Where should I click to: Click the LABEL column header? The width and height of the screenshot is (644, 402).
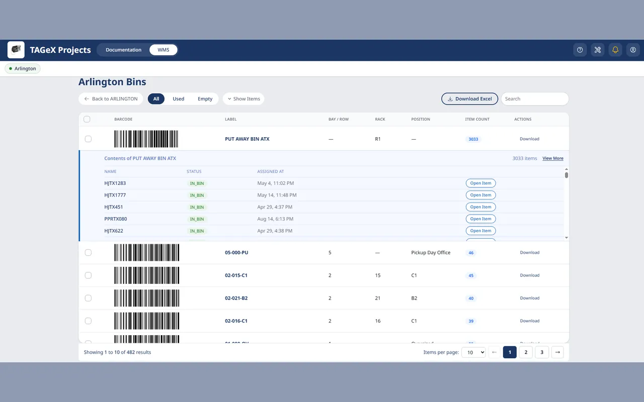click(x=230, y=119)
